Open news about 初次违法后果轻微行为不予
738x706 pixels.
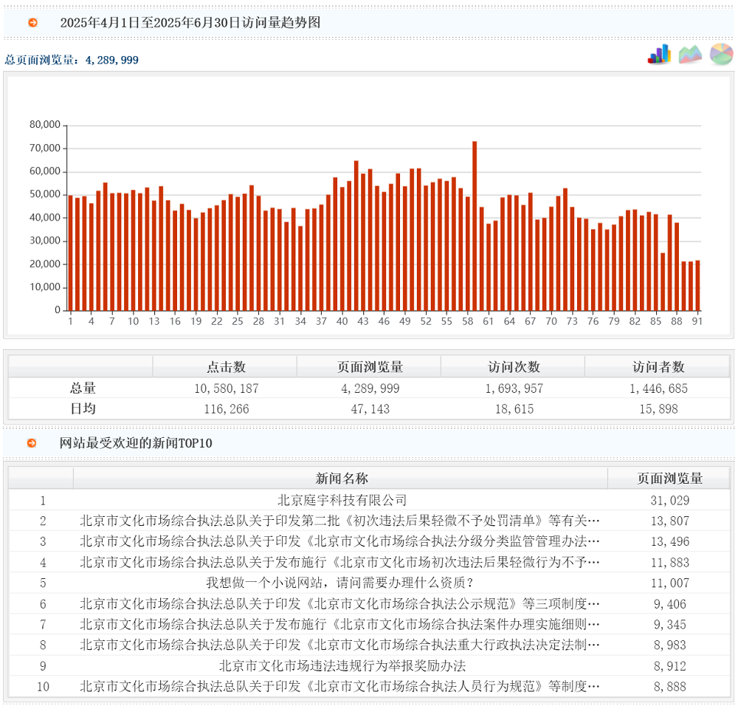[339, 562]
